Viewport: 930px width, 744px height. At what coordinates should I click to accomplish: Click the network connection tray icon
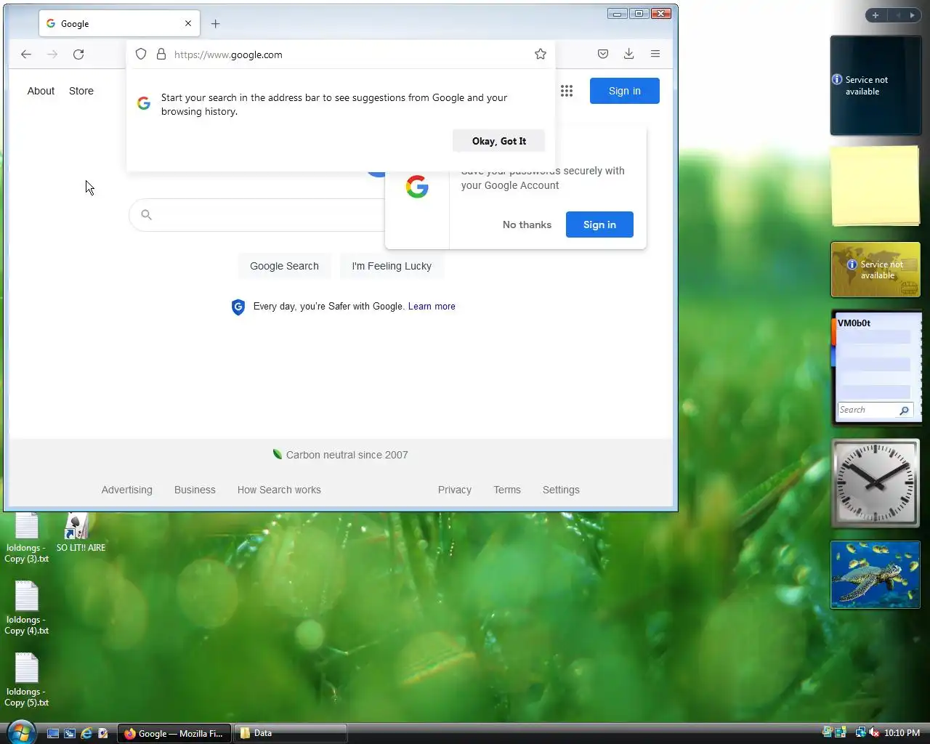(x=860, y=732)
